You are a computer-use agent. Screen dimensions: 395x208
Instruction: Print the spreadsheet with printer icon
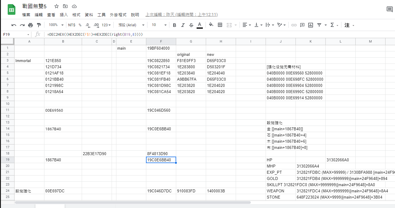[30, 25]
